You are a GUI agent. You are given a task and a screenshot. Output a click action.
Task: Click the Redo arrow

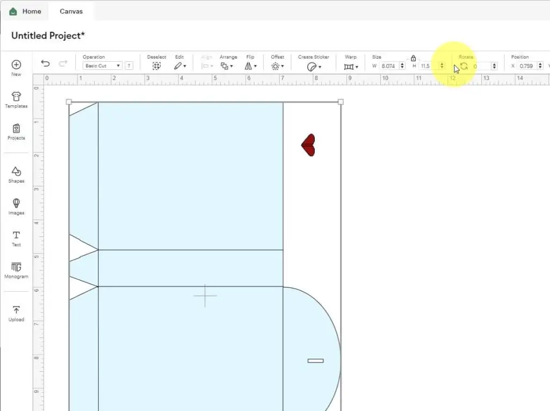coord(63,63)
